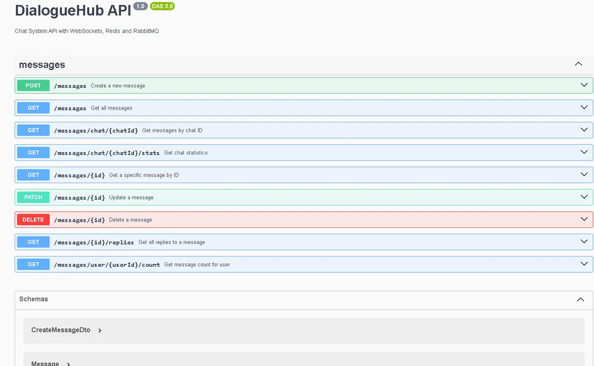
Task: Click the DELETE /messages/{id} path
Action: point(79,220)
